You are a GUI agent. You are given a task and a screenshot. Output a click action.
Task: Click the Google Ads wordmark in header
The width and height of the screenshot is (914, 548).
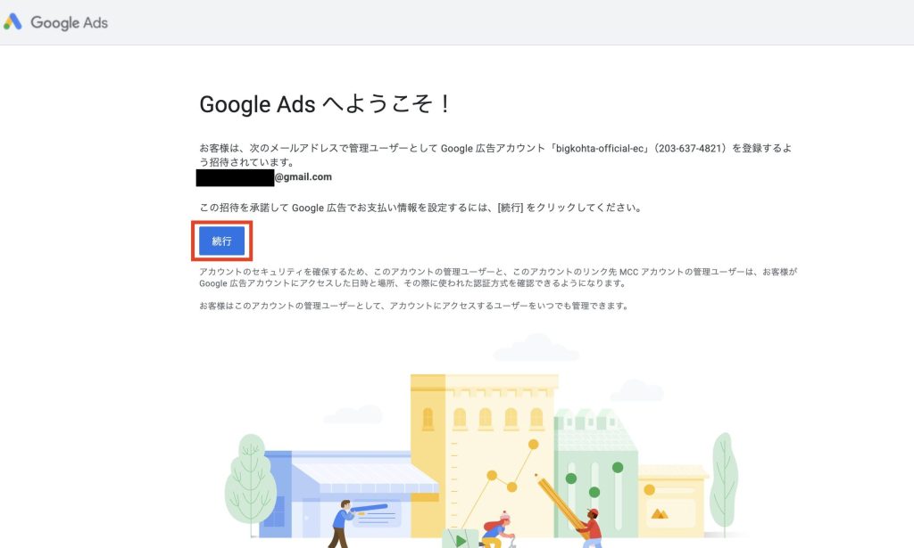pos(69,22)
